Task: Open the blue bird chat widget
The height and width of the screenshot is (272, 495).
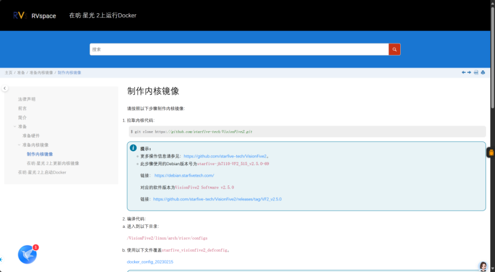Action: (27, 255)
